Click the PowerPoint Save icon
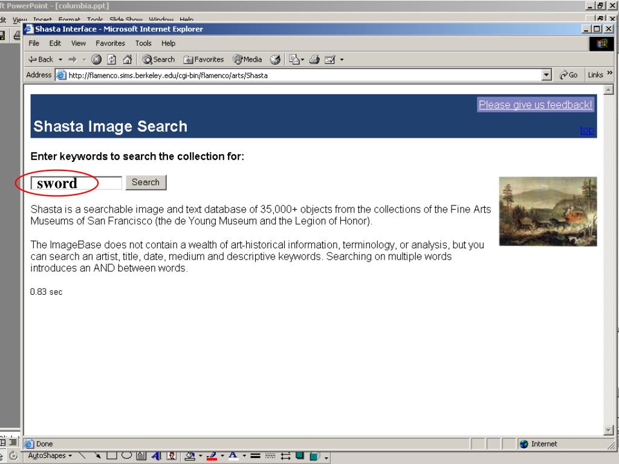Screen dimensions: 619x464 (x=2, y=36)
